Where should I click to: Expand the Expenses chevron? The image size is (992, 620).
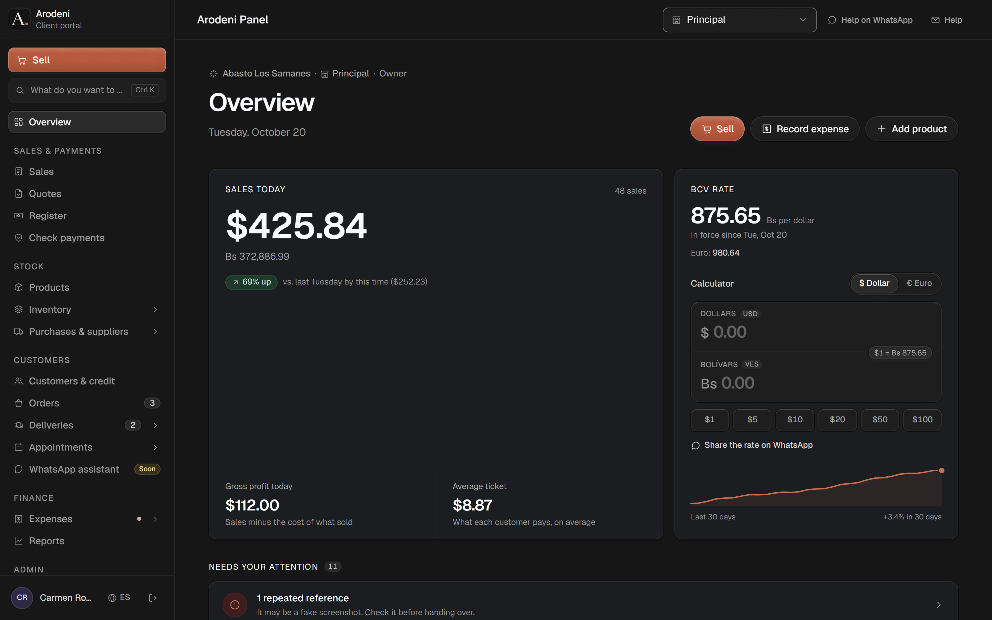pos(155,519)
